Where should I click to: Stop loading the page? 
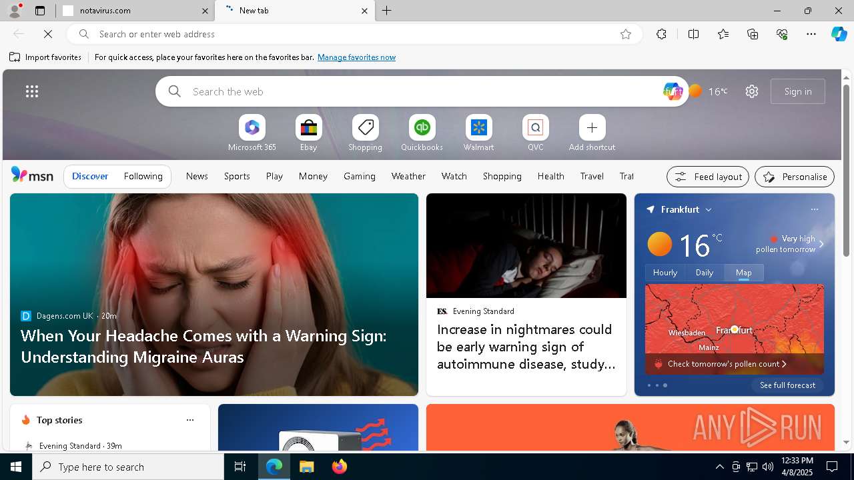(48, 34)
